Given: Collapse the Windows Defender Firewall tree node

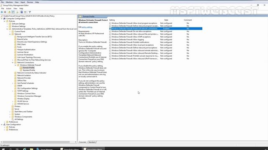Looking at the screenshot, I should [x=15, y=65].
